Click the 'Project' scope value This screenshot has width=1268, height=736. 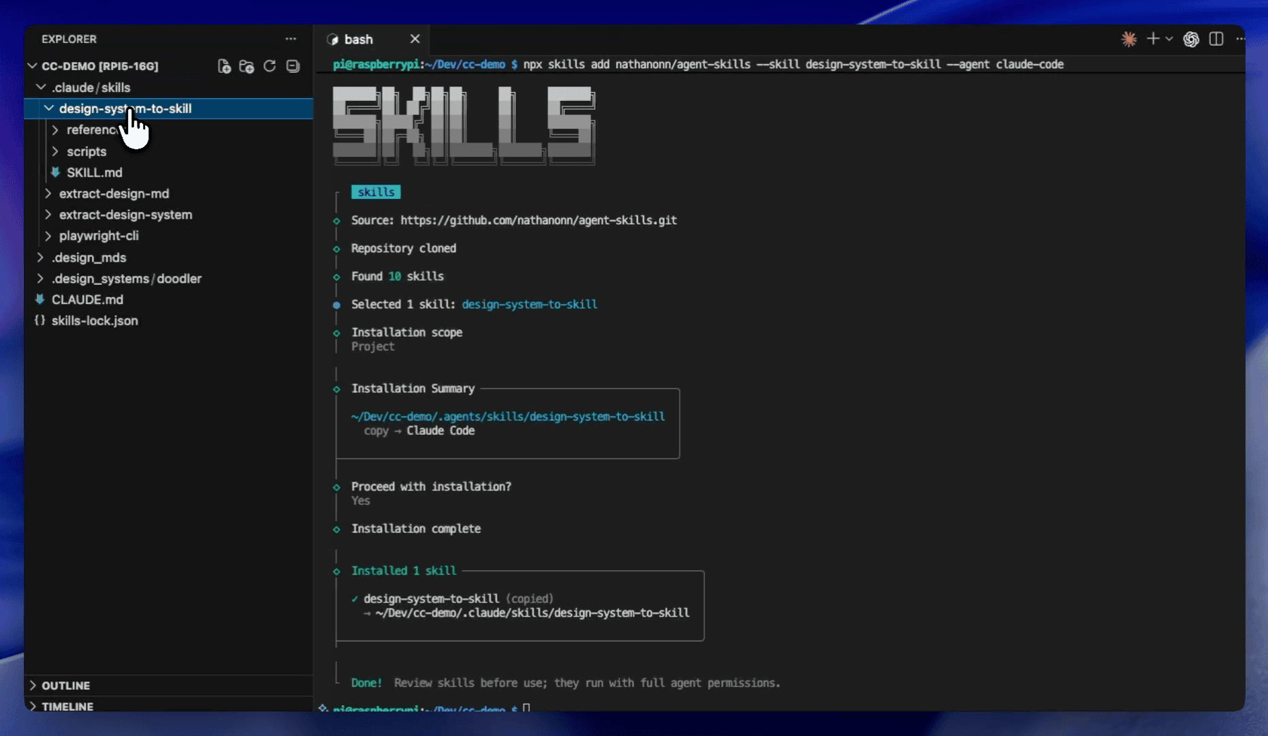[373, 346]
